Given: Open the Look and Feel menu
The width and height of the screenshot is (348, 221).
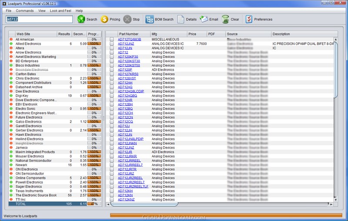Looking at the screenshot, I should [60, 10].
